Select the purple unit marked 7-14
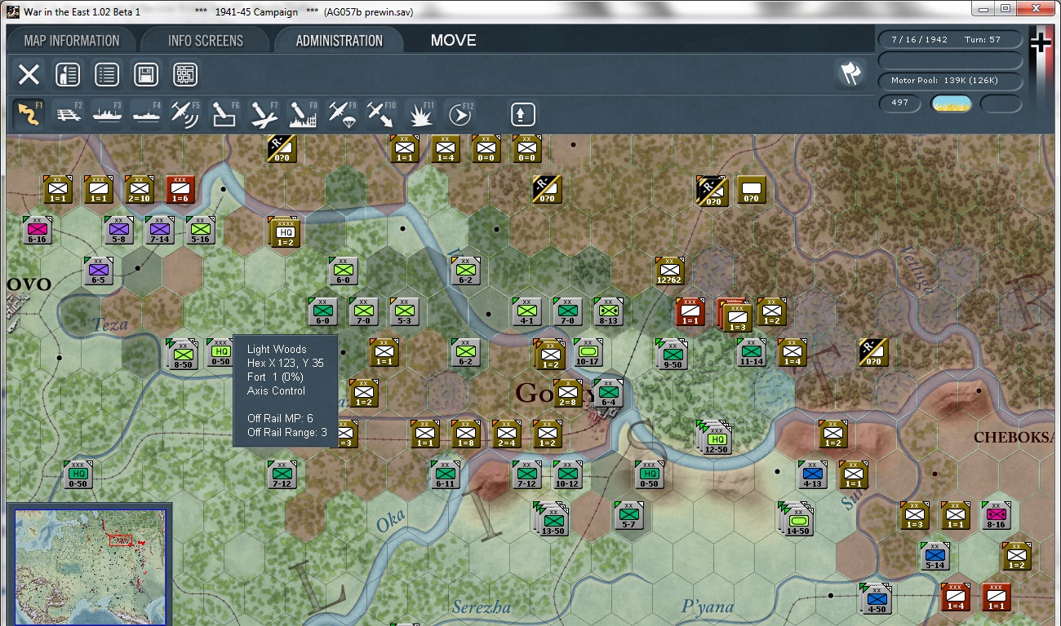 tap(160, 231)
